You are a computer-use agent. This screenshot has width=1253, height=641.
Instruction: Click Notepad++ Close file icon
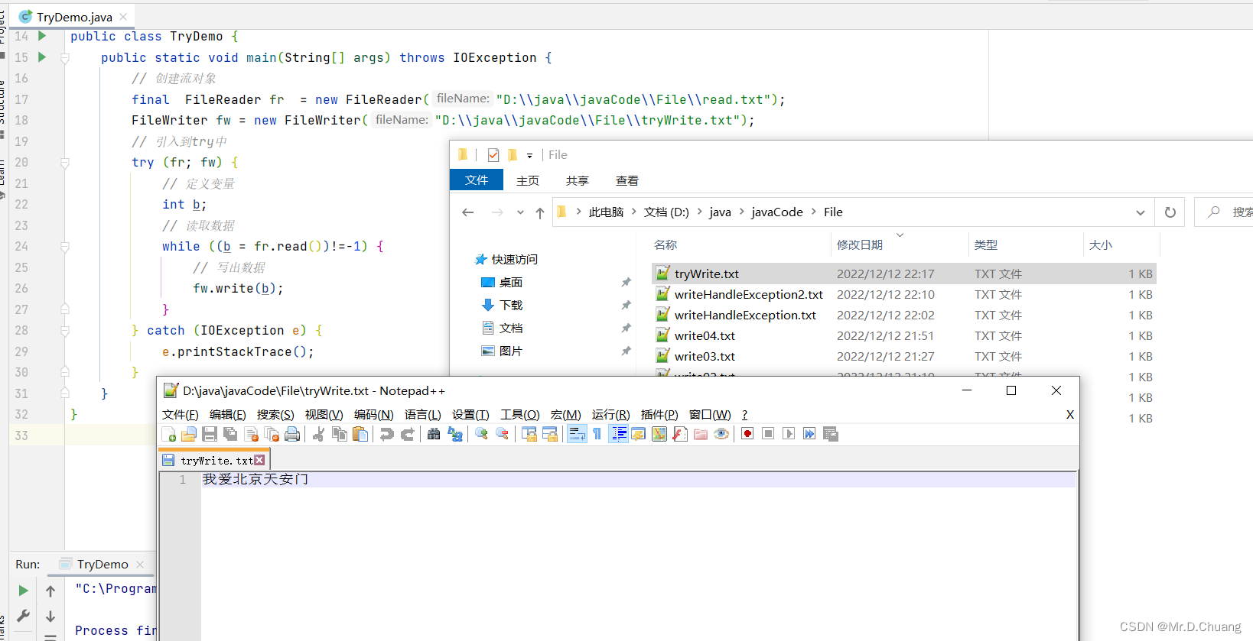coord(251,434)
